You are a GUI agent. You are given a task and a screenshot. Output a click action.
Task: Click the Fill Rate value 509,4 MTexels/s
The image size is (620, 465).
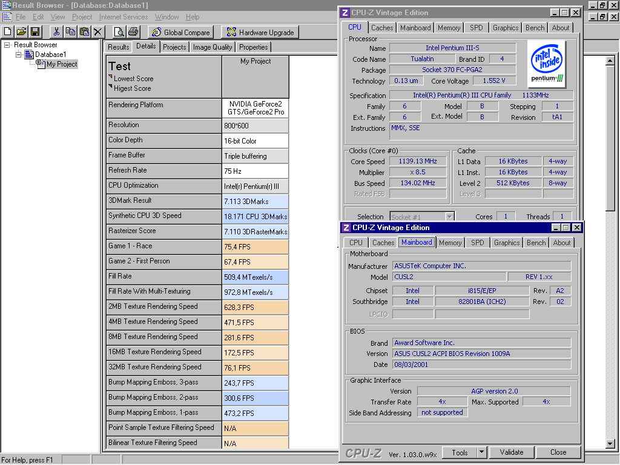pyautogui.click(x=256, y=277)
